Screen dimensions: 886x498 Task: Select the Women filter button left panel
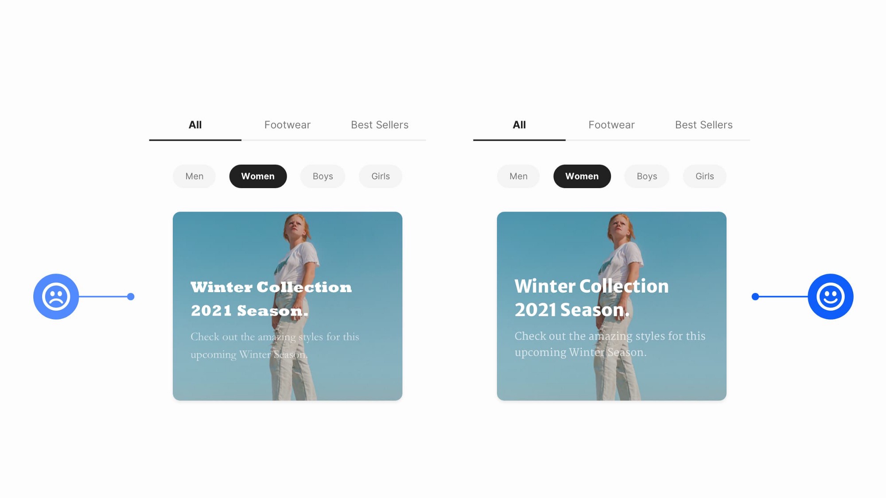[x=257, y=176]
